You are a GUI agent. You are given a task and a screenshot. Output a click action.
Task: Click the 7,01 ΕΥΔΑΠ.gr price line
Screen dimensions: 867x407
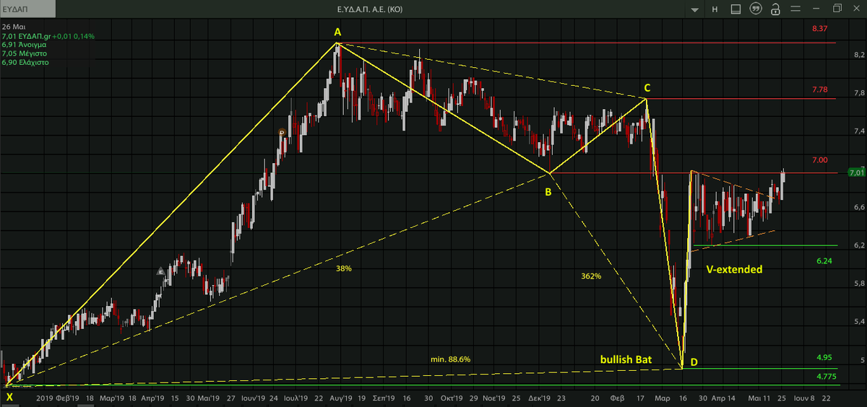coord(48,35)
